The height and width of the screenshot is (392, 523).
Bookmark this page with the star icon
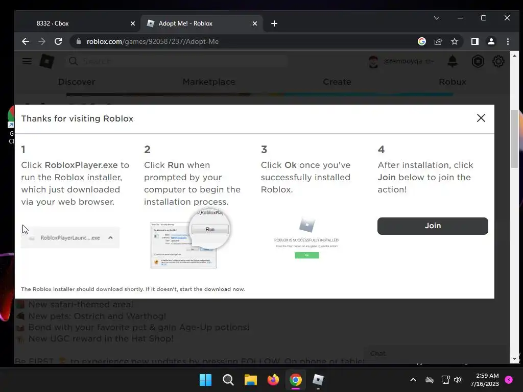pos(454,41)
